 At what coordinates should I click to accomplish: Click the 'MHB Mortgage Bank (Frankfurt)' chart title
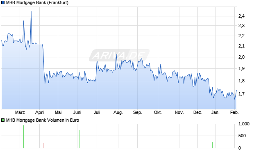[x=37, y=2]
